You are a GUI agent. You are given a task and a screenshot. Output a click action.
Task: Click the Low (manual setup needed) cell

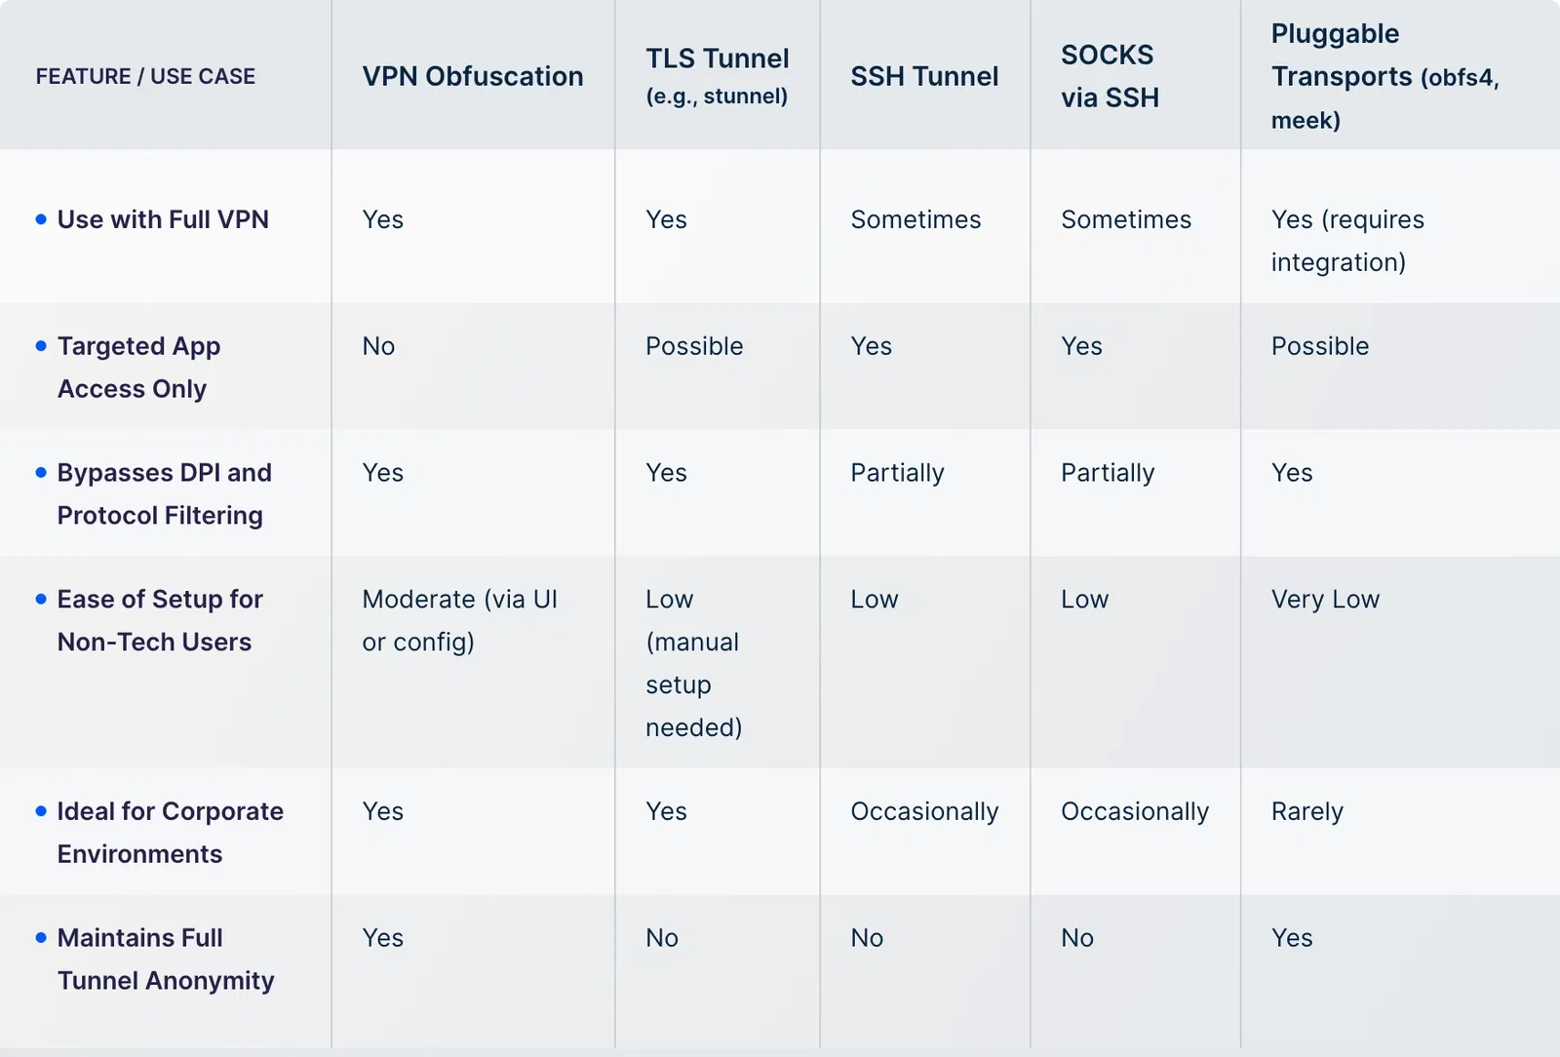693,663
